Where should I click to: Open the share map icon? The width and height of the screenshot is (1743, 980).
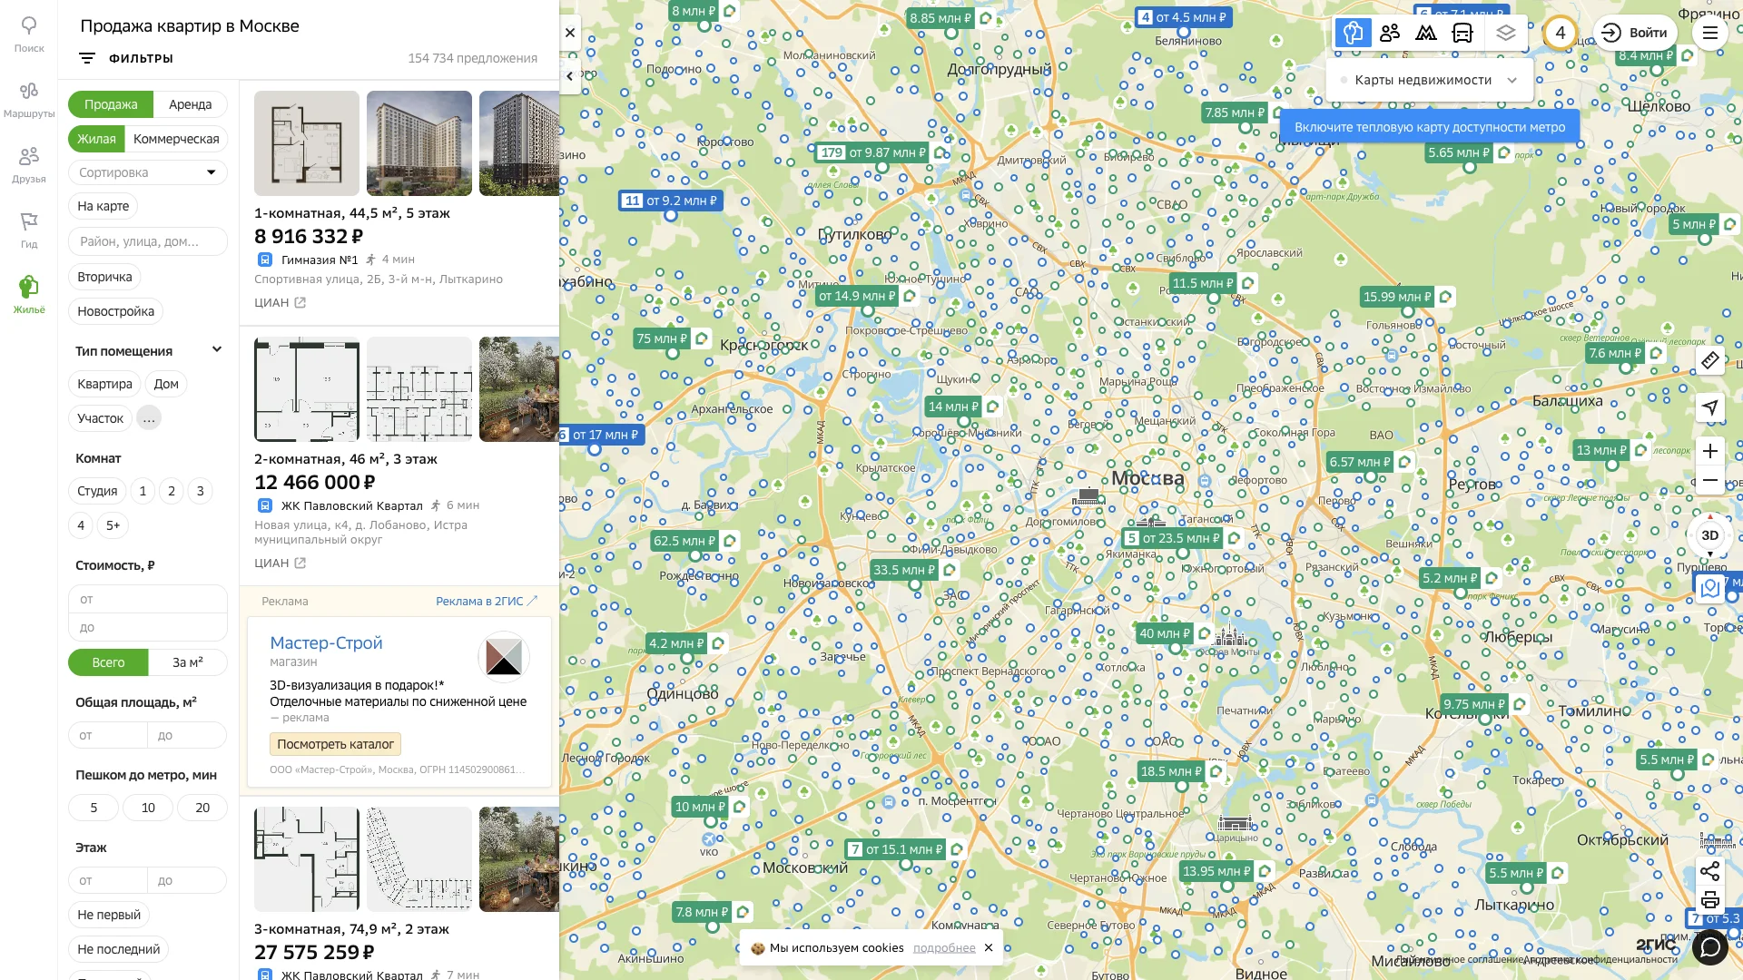1709,872
